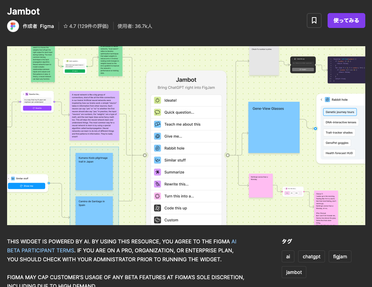Click the Quick question speech bubble icon
This screenshot has width=372, height=287.
(157, 113)
